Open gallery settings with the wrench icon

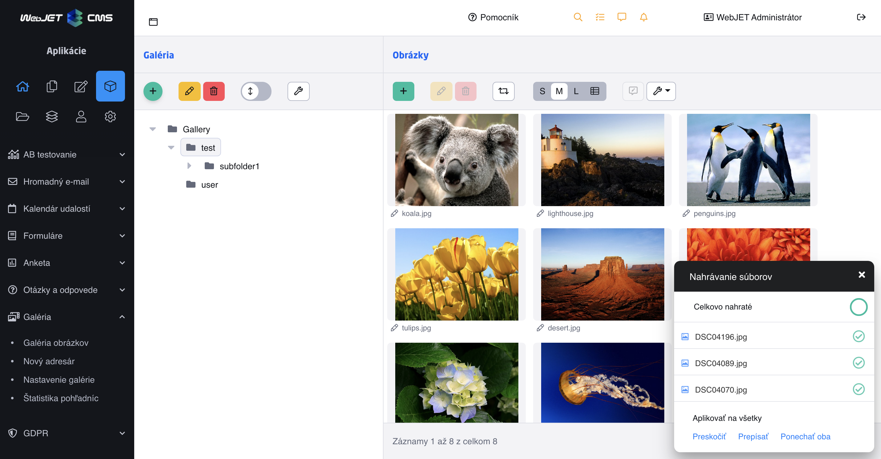click(298, 91)
